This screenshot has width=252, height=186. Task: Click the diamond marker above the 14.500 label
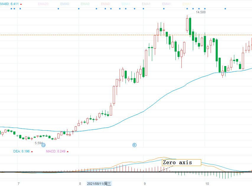click(x=199, y=9)
